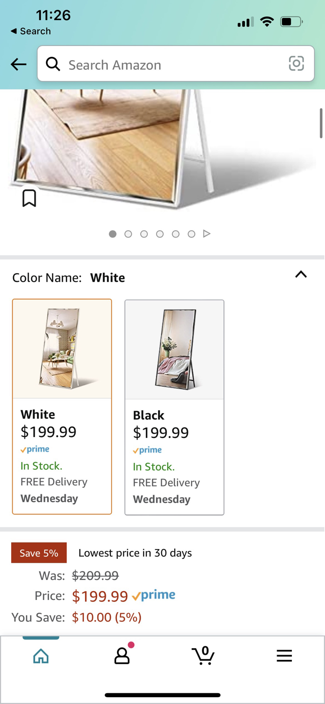Screen dimensions: 325x704
Task: Select the fourth image carousel dot
Action: (160, 234)
